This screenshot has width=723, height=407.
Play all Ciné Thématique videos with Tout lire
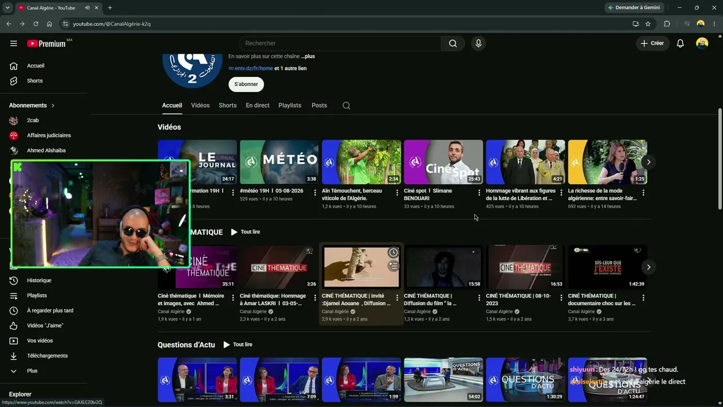(246, 232)
